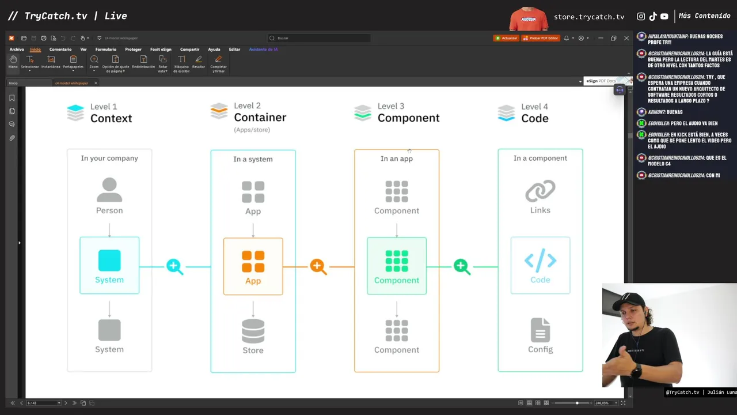Open the document tab list dropdown arrow

point(580,82)
